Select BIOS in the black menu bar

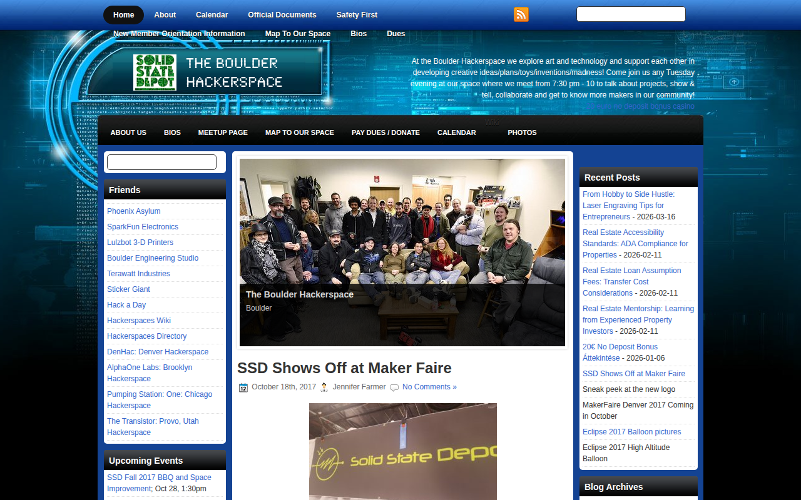click(x=172, y=132)
